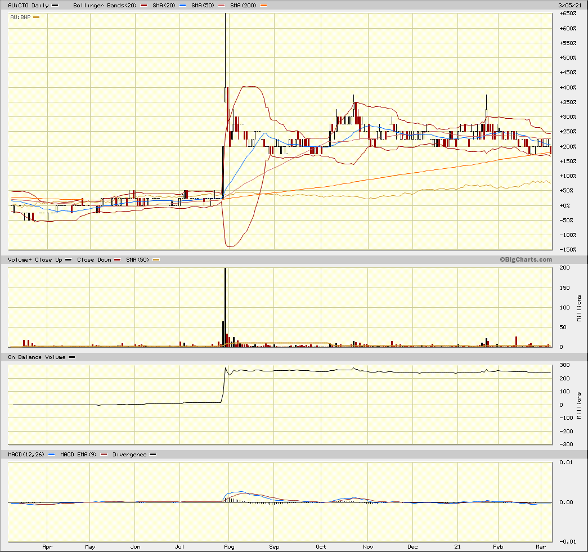Click the AU:BHP comparison label
The image size is (588, 552).
[20, 17]
